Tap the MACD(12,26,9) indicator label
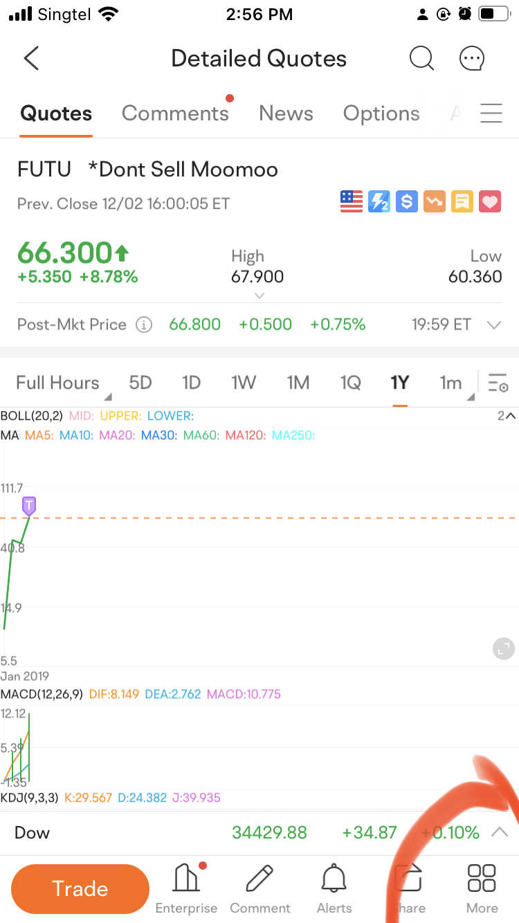Image resolution: width=519 pixels, height=923 pixels. click(x=42, y=694)
